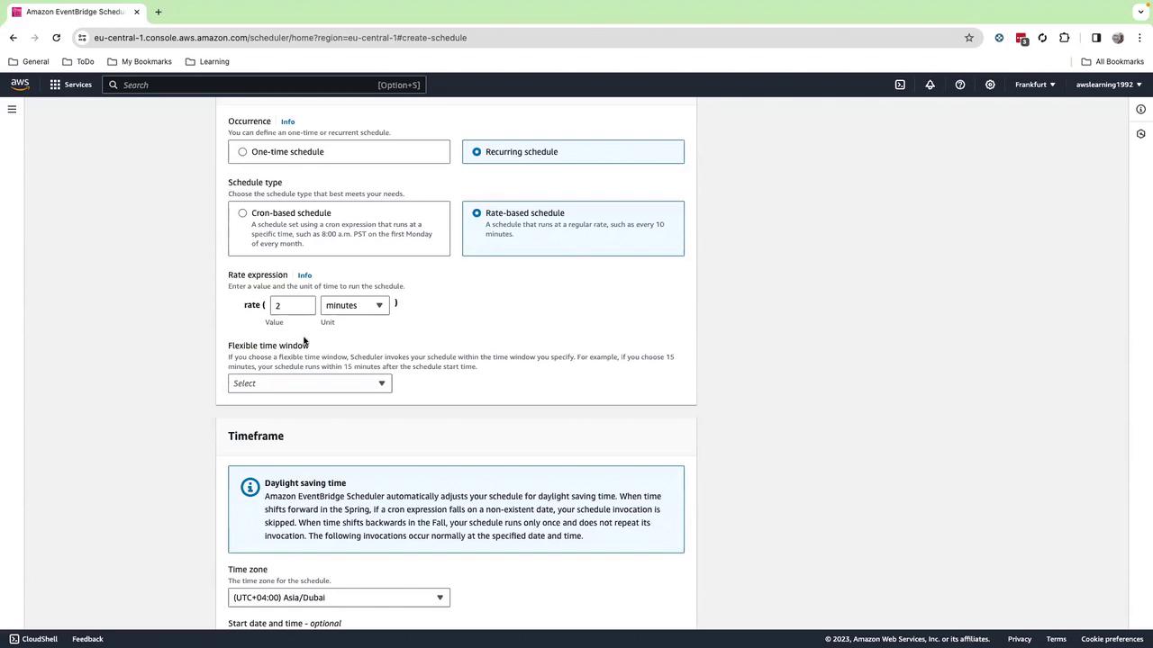Close the Amazon EventBridge Scheduler tab

coord(137,12)
